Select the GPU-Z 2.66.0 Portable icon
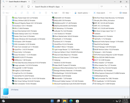Screen dimensions: 130x103 (13, 28)
